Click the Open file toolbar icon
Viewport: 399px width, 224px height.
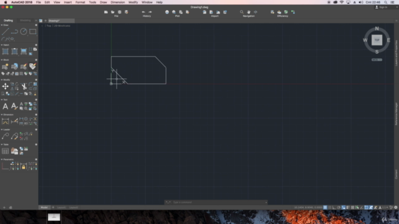(x=113, y=12)
